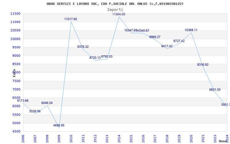This screenshot has width=230, height=144.
Task: Click the y-axis value 4500
Action: point(16,131)
